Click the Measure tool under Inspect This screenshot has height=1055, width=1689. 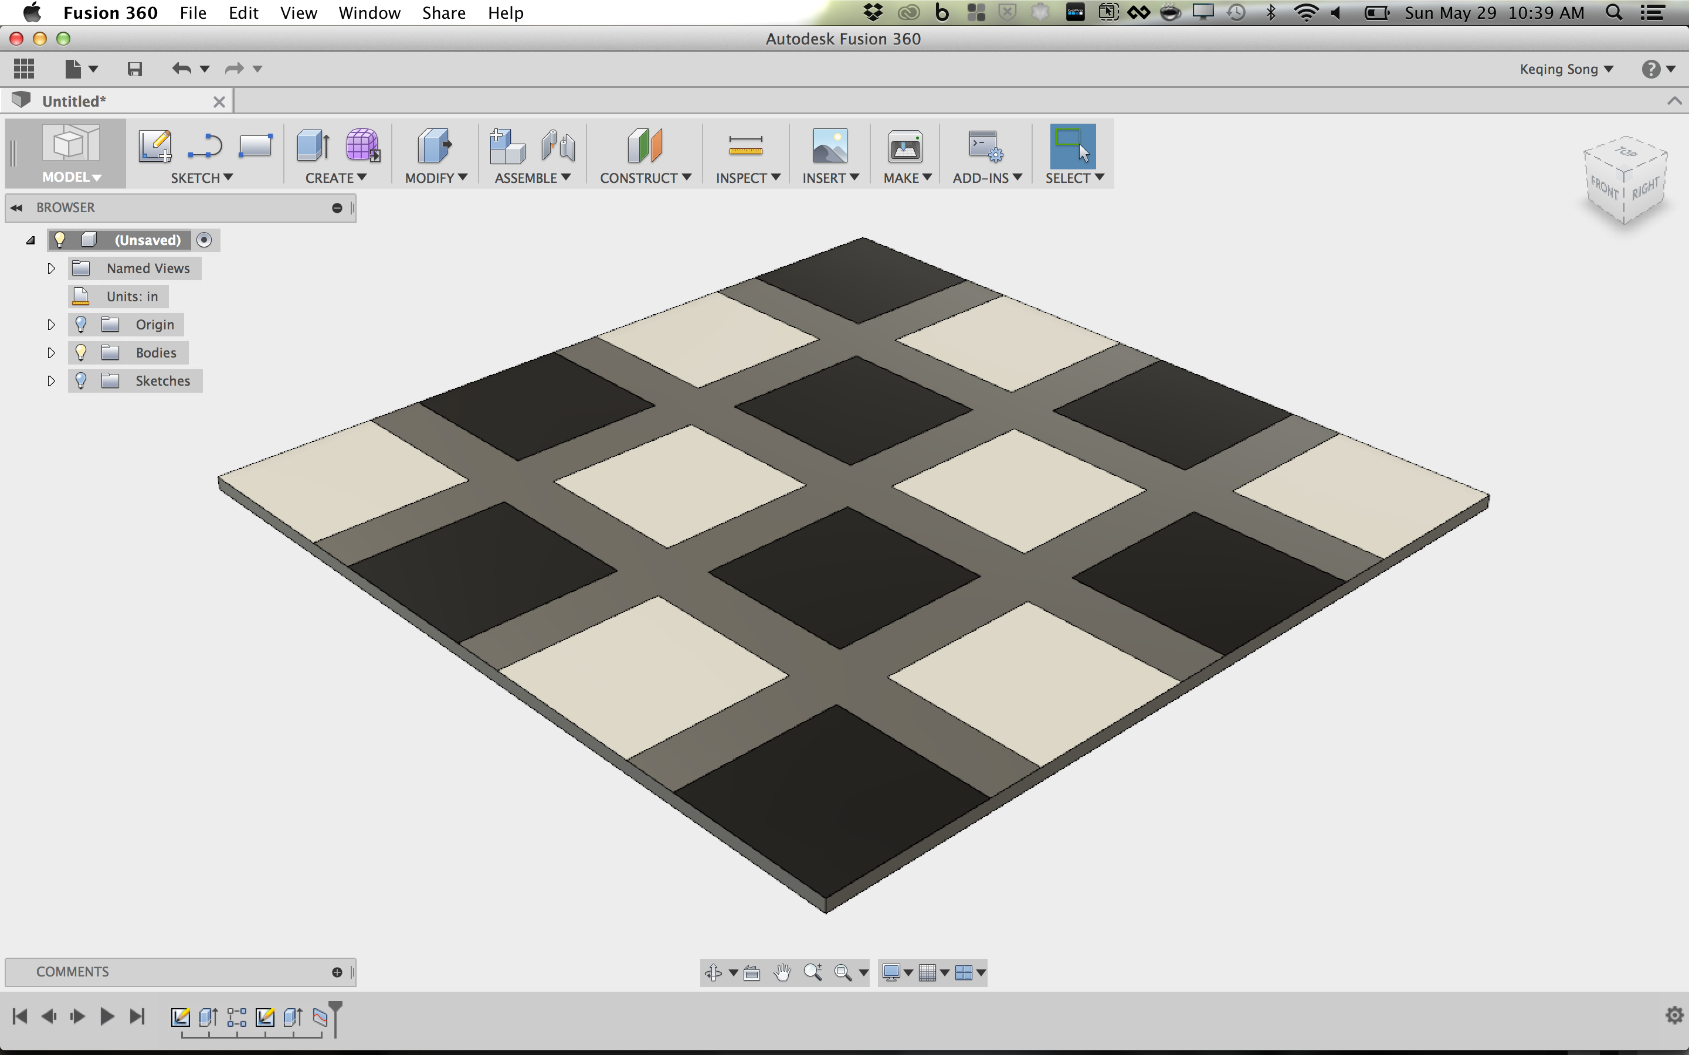[746, 147]
